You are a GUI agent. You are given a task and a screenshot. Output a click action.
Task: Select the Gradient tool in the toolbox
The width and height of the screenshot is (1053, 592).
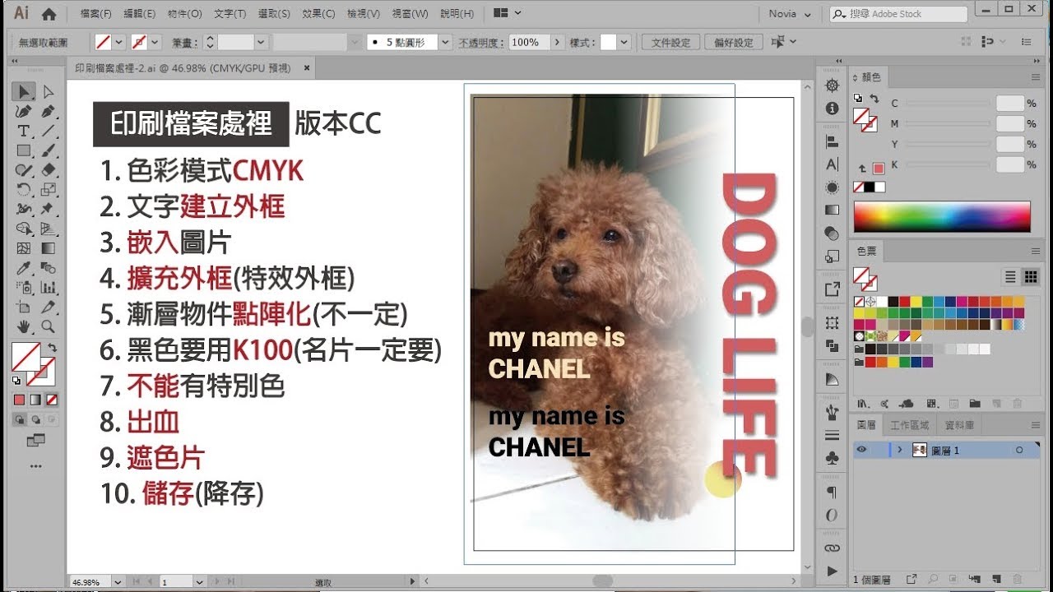(x=48, y=248)
